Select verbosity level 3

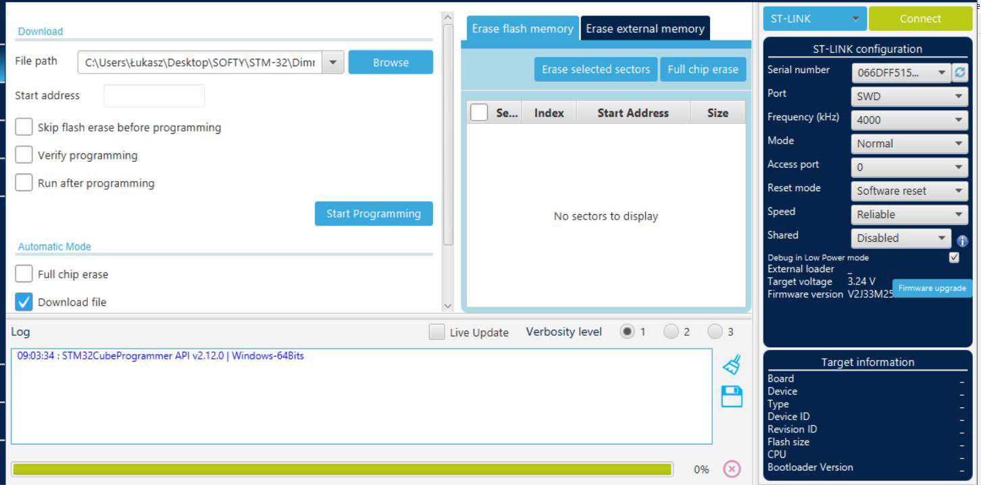click(715, 332)
